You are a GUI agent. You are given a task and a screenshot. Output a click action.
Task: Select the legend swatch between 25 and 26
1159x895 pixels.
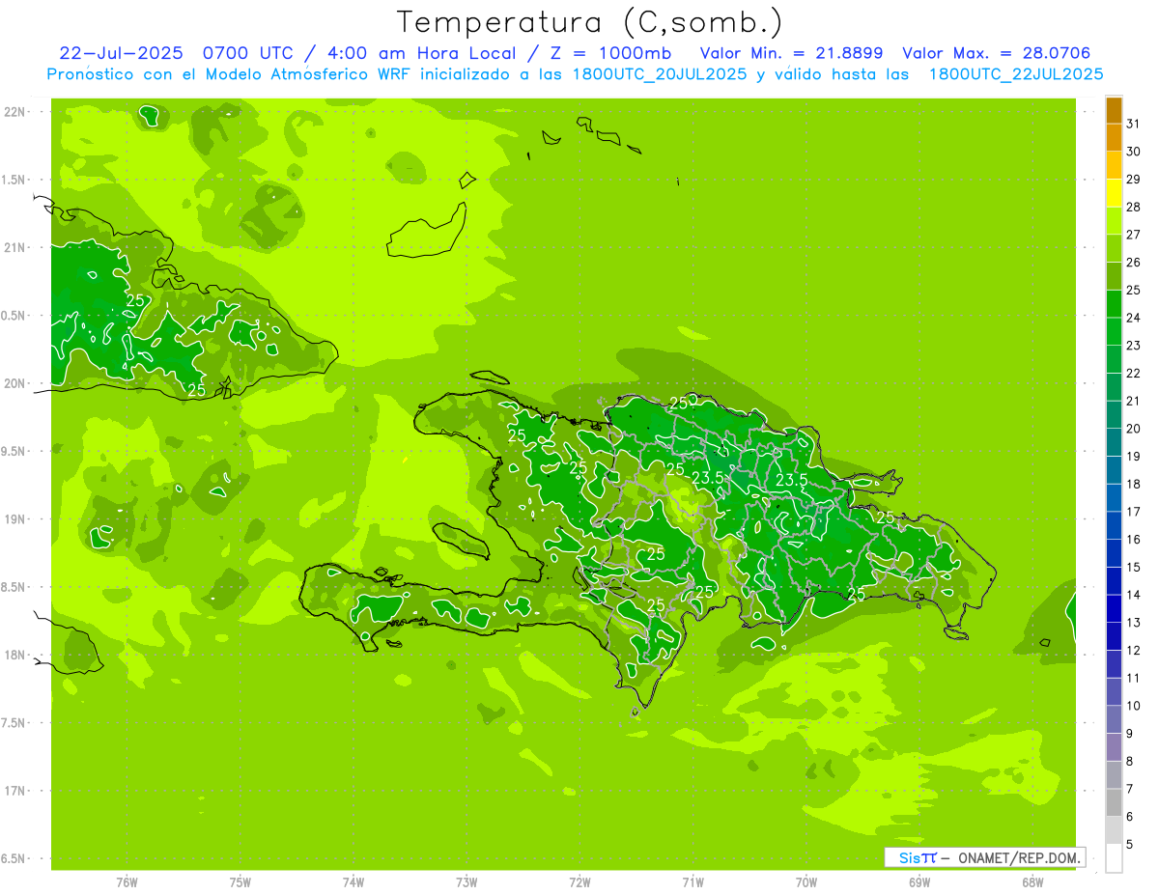tap(1114, 276)
